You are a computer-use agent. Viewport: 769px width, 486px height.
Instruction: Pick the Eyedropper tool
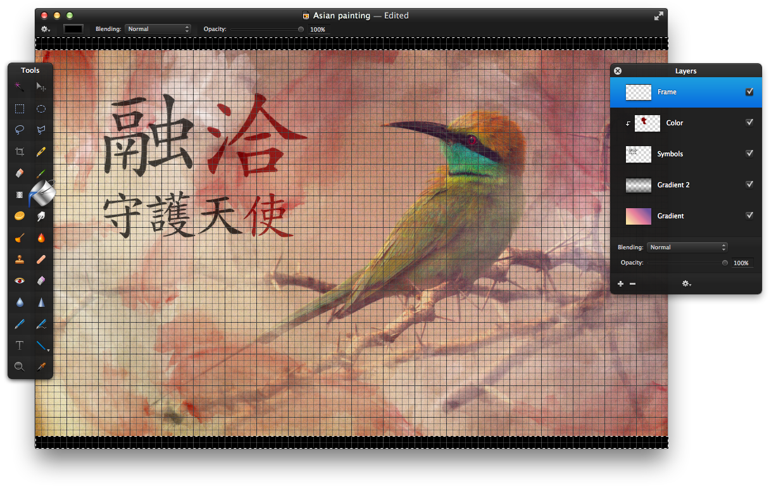point(41,366)
